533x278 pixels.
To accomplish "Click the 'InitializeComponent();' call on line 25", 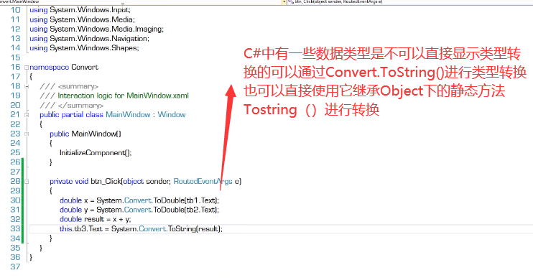I will pyautogui.click(x=96, y=152).
